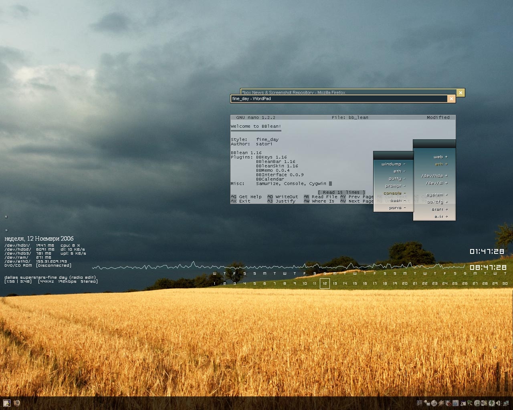Viewport: 513px width, 410px height.
Task: Click the uTorrent tray icon
Action: point(477,403)
